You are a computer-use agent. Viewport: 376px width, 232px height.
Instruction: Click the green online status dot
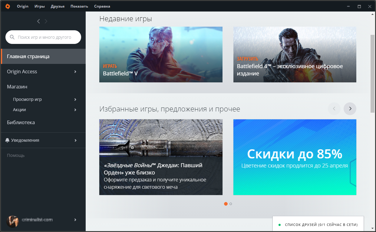[279, 225]
